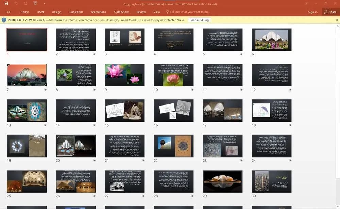Open the Ribbon Display Options button

[306, 3]
